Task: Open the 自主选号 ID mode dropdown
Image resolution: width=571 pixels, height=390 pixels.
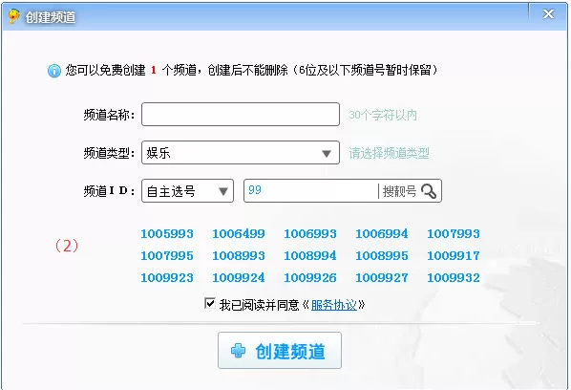Action: [187, 190]
